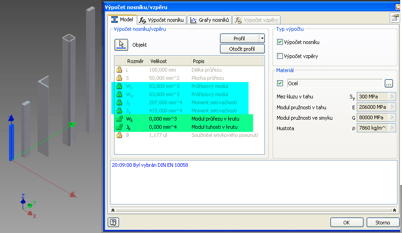Switch to the Výpočet nosníku tab

[x=162, y=20]
